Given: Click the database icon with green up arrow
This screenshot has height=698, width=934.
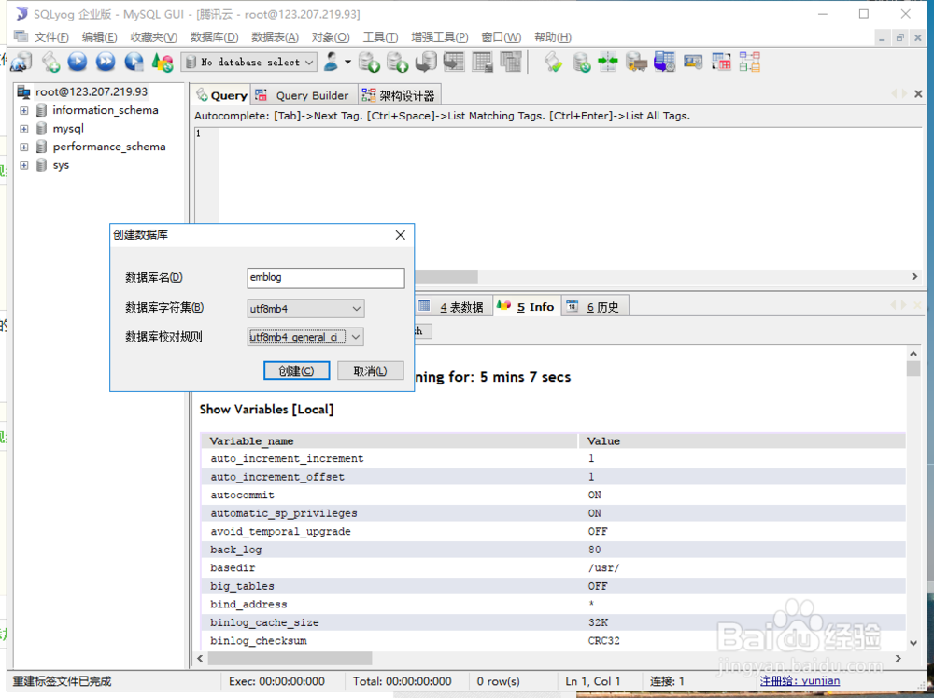Looking at the screenshot, I should pyautogui.click(x=397, y=62).
